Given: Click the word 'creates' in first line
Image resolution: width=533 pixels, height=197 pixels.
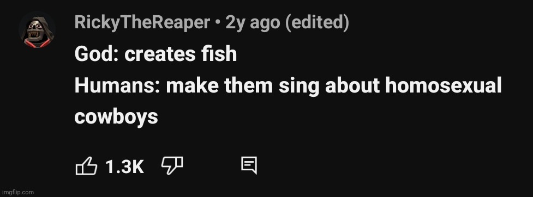Looking at the screenshot, I should (157, 54).
